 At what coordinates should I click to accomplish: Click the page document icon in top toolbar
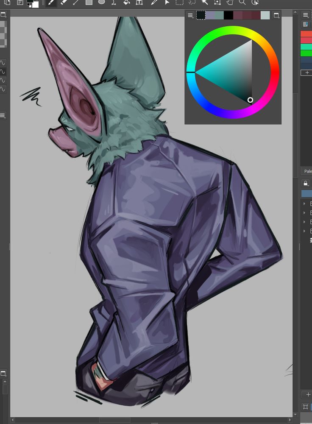(x=20, y=3)
